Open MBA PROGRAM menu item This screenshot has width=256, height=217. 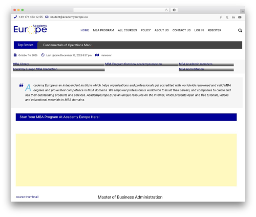[103, 30]
